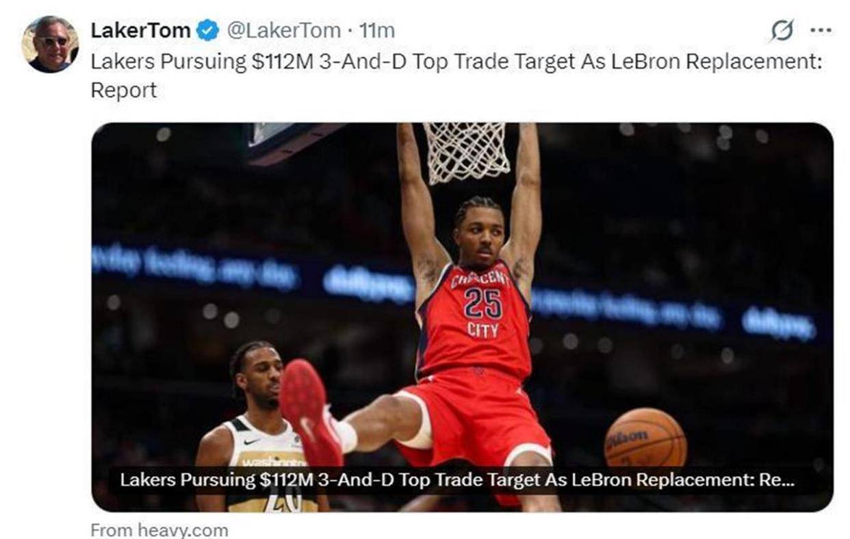Click the dunking player's face
850x539 pixels.
pos(479,236)
